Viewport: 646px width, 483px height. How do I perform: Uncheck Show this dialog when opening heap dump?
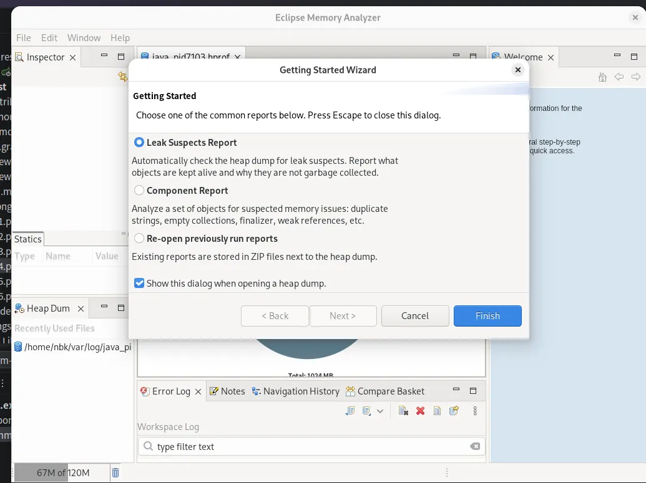point(139,284)
